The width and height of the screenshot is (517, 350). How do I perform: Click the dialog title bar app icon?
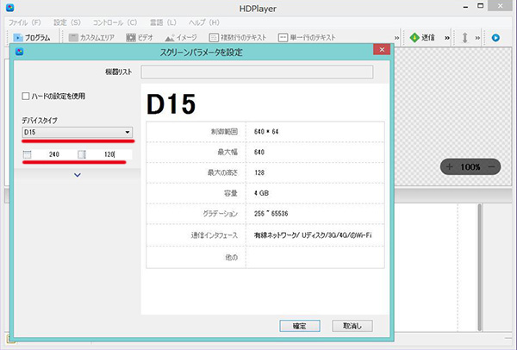(20, 52)
